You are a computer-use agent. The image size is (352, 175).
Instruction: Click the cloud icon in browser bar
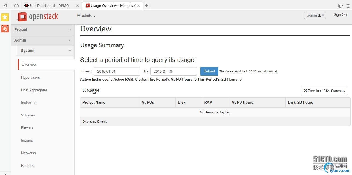click(16, 5)
